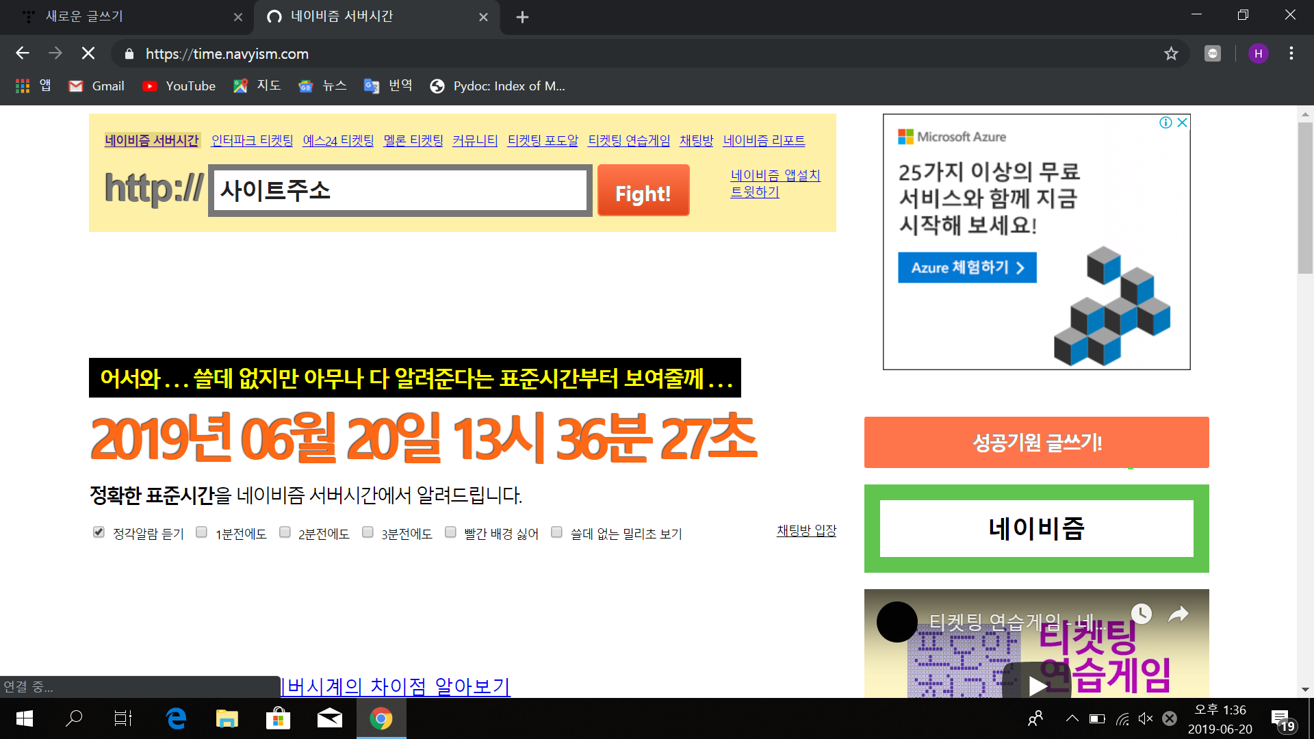The height and width of the screenshot is (739, 1314).
Task: Open the Apps bookmark shortcut
Action: click(34, 86)
